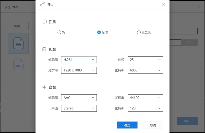Screen dimensions: 205x133
Task: Open the video 编码器 H.264 dropdown
Action: [x=79, y=60]
